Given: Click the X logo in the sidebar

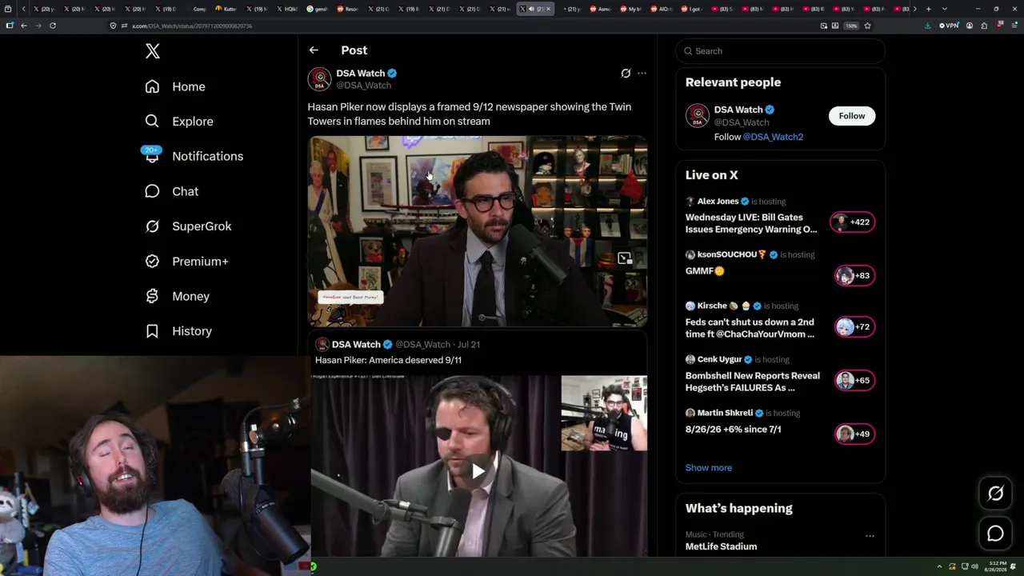Looking at the screenshot, I should pos(153,51).
